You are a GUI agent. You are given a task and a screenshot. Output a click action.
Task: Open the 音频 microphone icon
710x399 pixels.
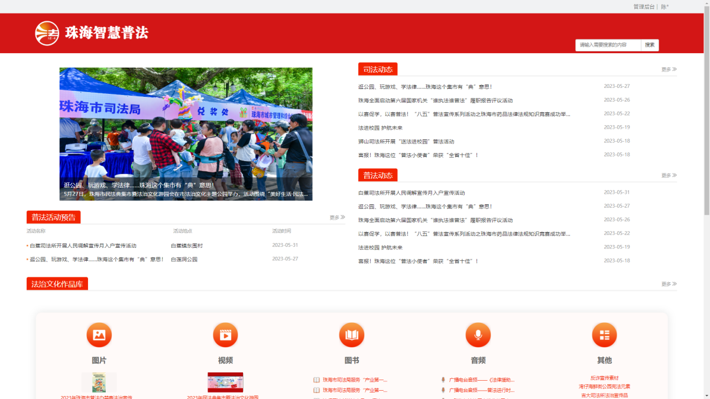478,335
